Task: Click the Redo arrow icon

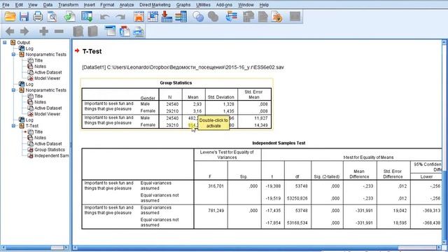Action: 120,17
